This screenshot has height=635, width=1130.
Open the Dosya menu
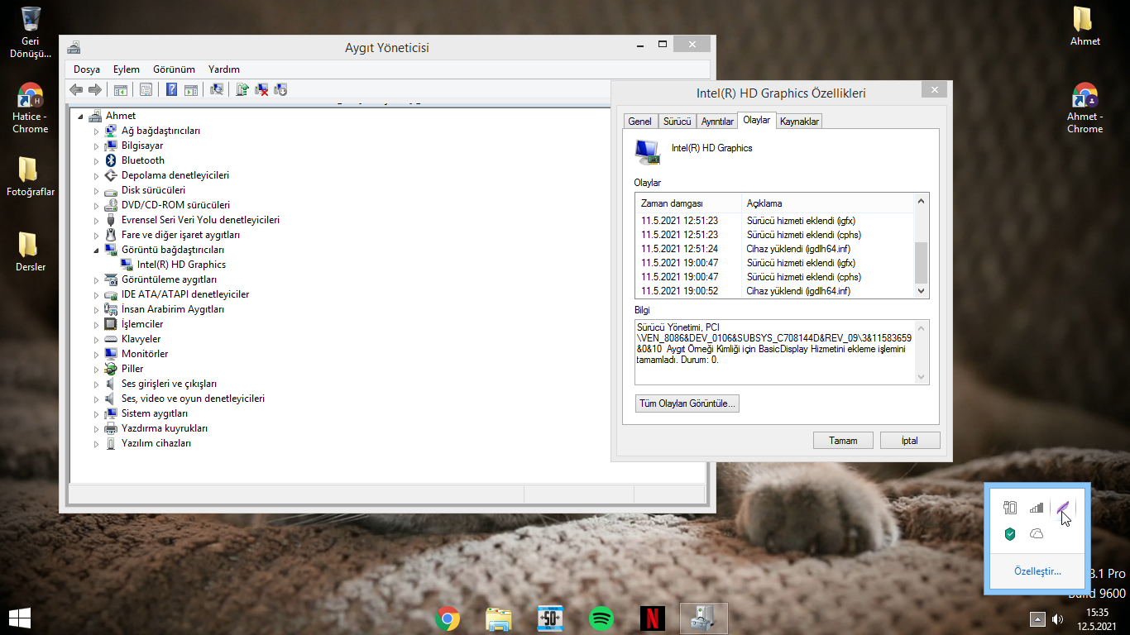(x=87, y=69)
